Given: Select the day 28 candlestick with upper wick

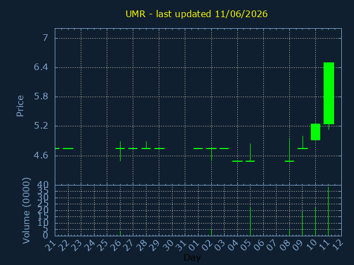Looking at the screenshot, I should coord(146,145).
